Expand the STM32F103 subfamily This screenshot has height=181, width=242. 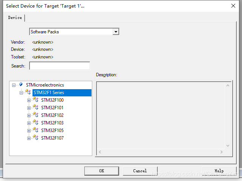[x=29, y=123]
